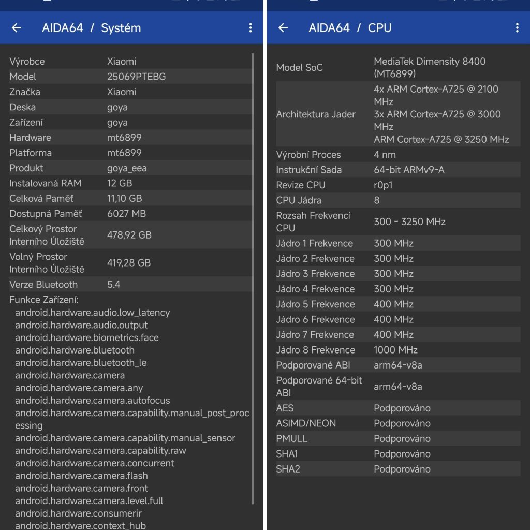Viewport: 530px width, 530px height.
Task: Go back from the Systém screen
Action: (17, 28)
